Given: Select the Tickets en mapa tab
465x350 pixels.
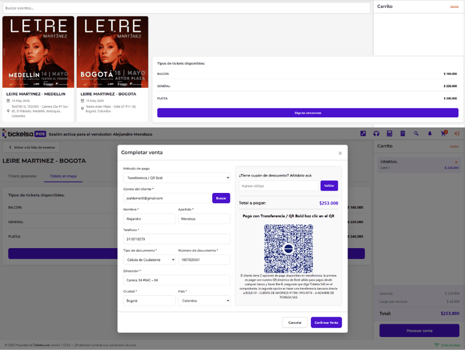Looking at the screenshot, I should pos(63,176).
